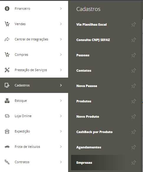Screen dimensions: 143x172
Task: Open the Nova Pessoa link
Action: (87, 86)
